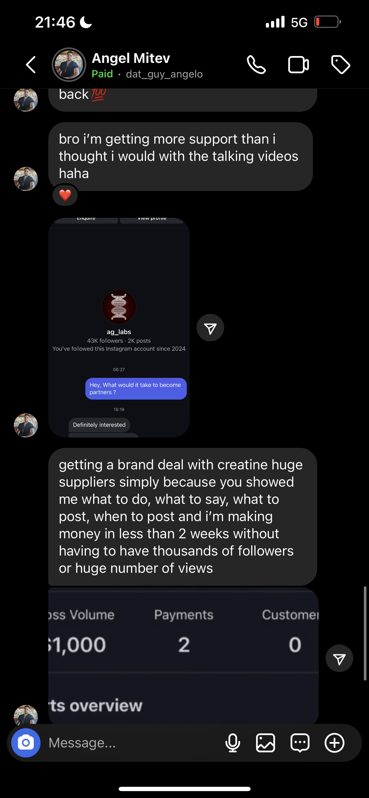Select the brand deal creatine message bubble
The width and height of the screenshot is (369, 798).
182,516
